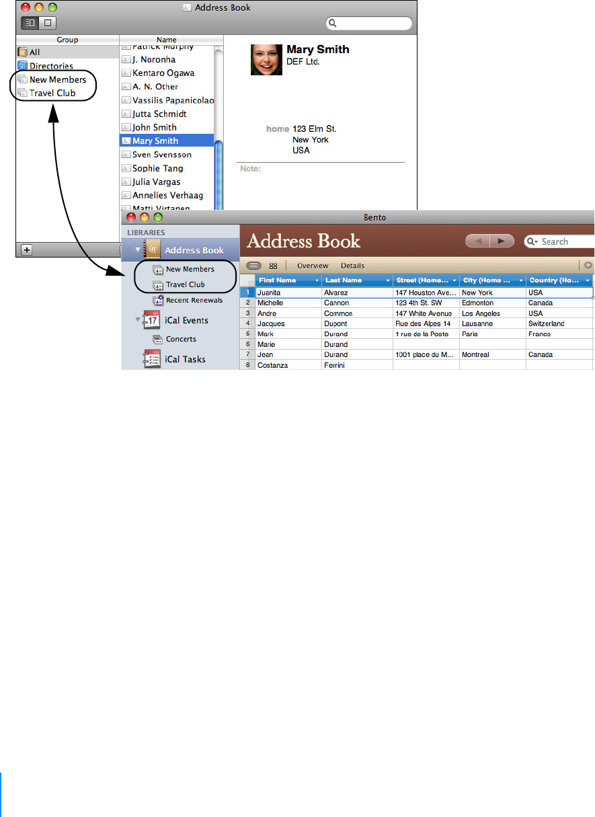The height and width of the screenshot is (817, 595).
Task: Select contact Annelies Verhaag
Action: (167, 195)
